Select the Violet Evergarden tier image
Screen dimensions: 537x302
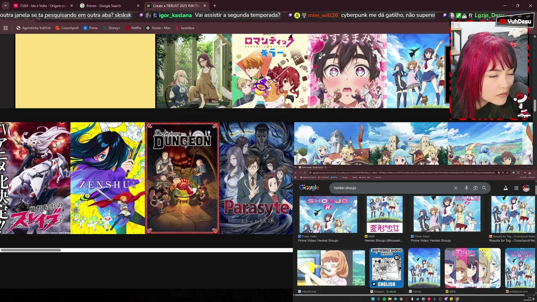(194, 71)
